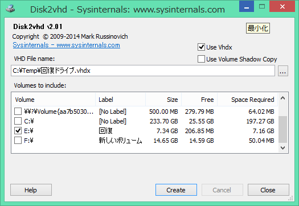Uncheck the E:\ volume checkbox
Image resolution: width=299 pixels, height=206 pixels.
(18, 131)
